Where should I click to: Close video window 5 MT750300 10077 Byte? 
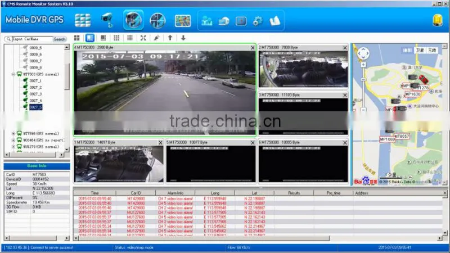[253, 143]
